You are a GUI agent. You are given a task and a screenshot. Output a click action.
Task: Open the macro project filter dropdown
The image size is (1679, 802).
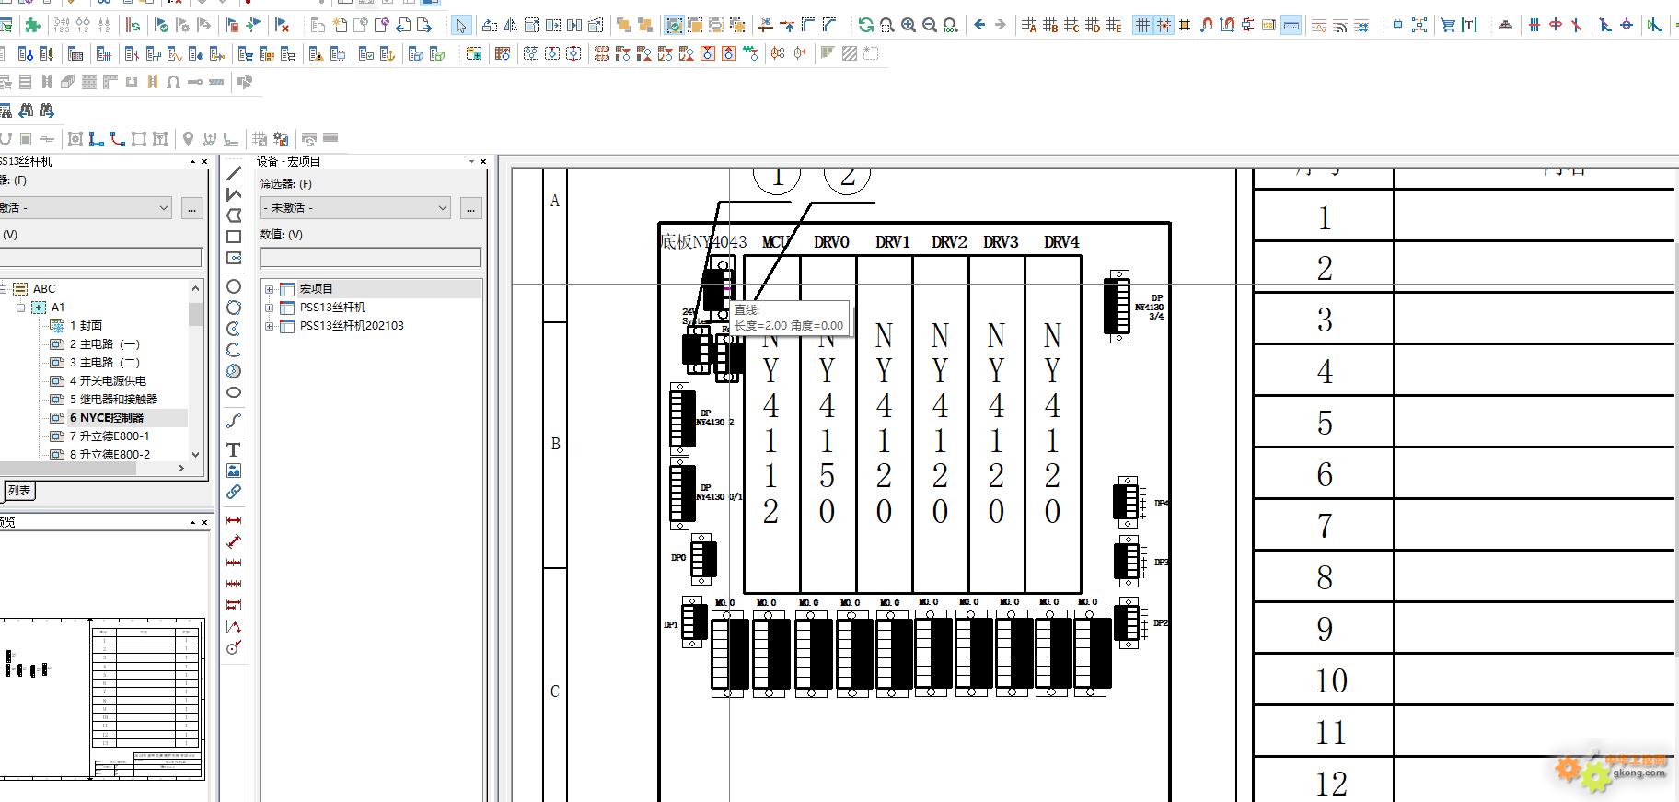pyautogui.click(x=355, y=208)
